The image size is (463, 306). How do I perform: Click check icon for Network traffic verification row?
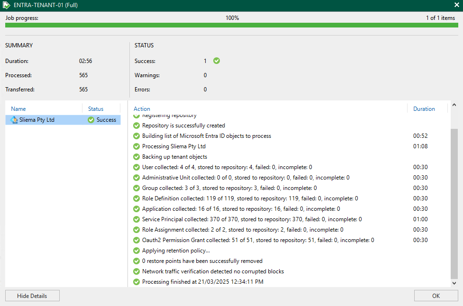tap(136, 271)
